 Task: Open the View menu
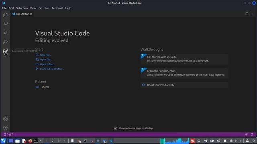point(33,8)
